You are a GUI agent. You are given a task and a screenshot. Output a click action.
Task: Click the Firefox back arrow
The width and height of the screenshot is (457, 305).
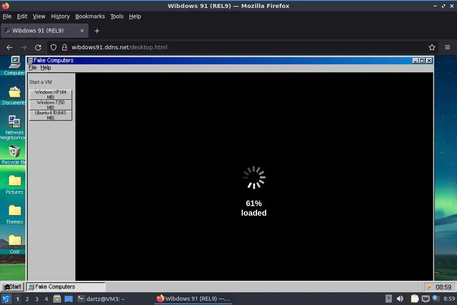10,47
